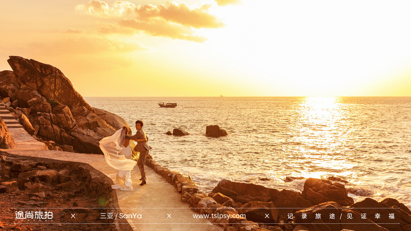Click the www.tslpsy.com website address

(219, 216)
